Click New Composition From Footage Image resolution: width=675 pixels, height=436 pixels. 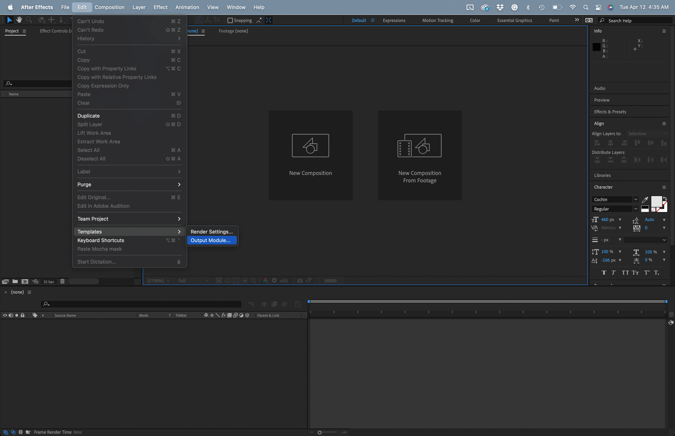[x=420, y=155]
